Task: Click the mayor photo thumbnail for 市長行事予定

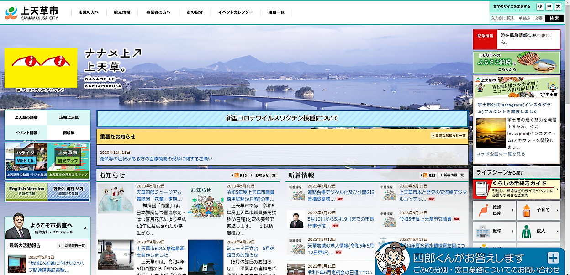Action: click(296, 219)
